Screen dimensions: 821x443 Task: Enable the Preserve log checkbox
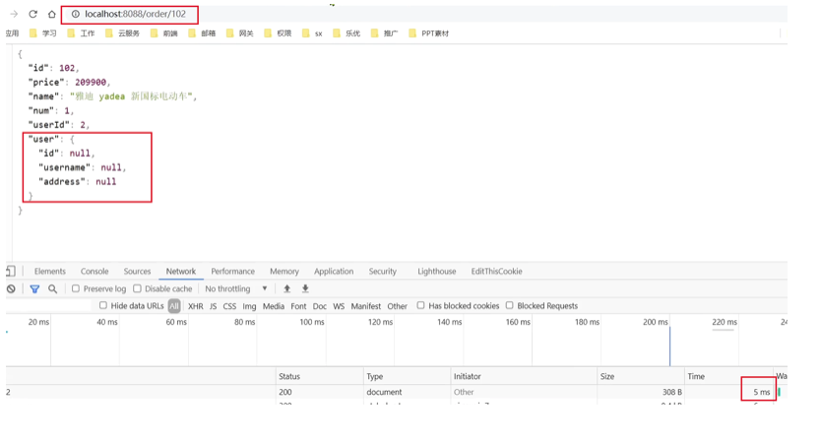[76, 288]
